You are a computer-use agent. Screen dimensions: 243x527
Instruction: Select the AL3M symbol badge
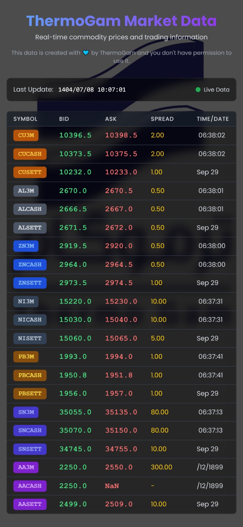[x=26, y=191]
